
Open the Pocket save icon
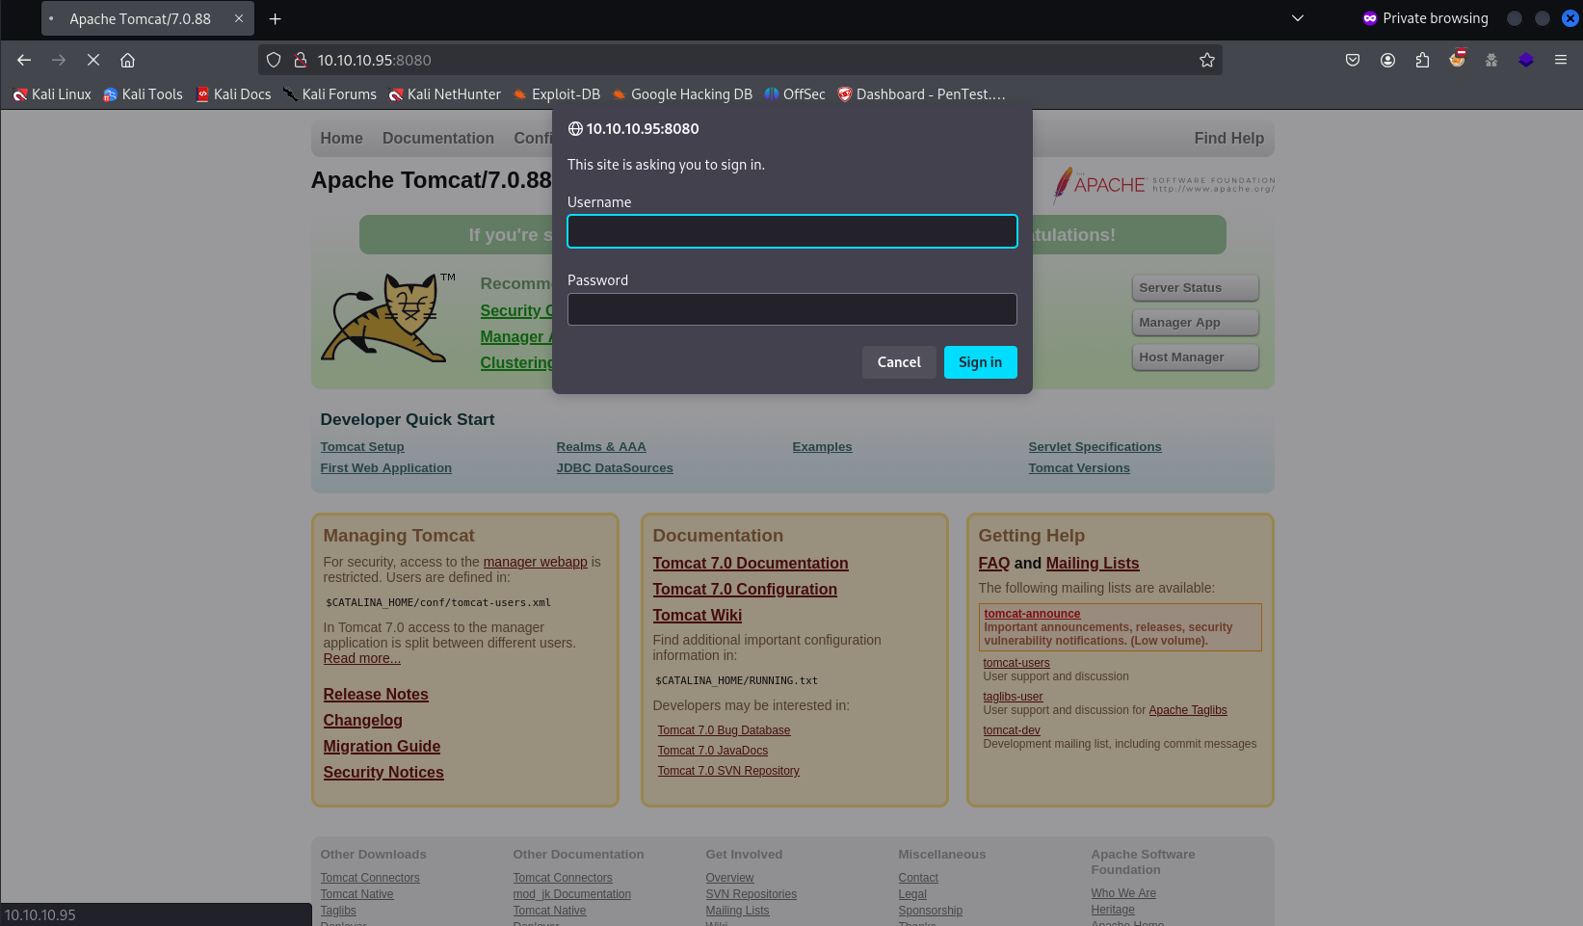(1353, 60)
